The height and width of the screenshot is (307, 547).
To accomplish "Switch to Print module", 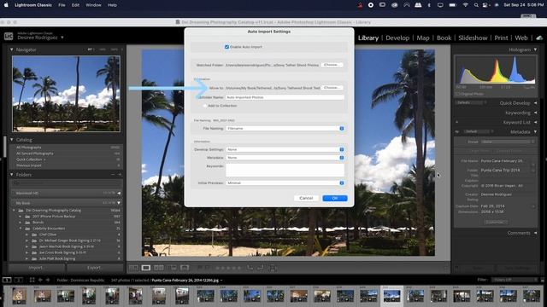I will 501,38.
